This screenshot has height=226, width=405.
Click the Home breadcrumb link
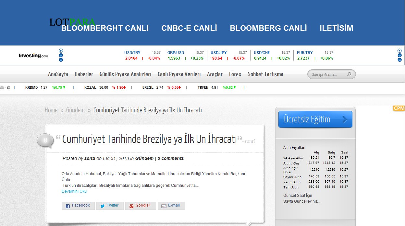[x=51, y=110]
